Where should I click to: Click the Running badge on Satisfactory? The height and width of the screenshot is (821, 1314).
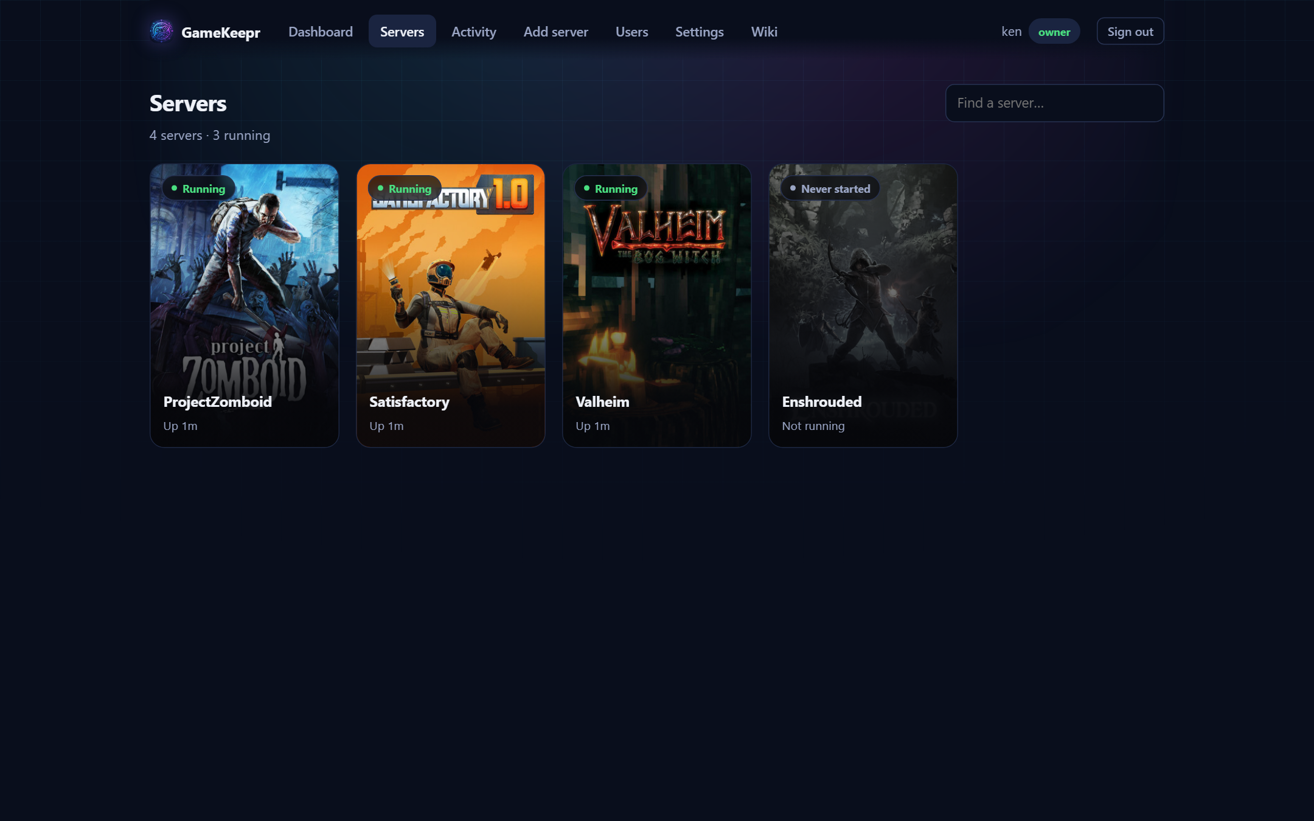pos(405,189)
